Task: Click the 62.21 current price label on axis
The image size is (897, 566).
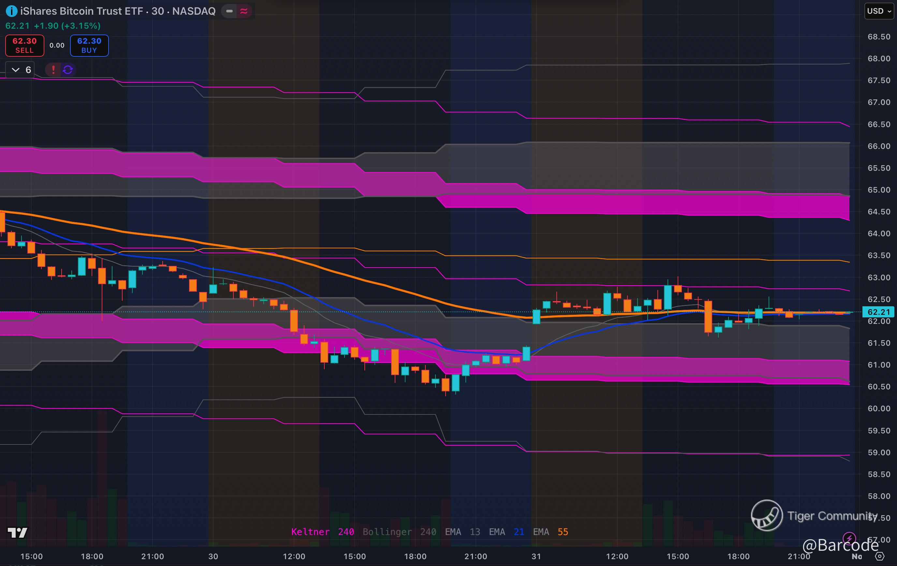Action: tap(878, 312)
